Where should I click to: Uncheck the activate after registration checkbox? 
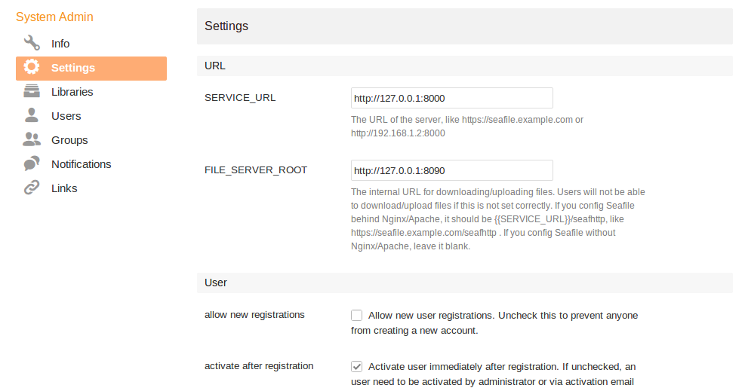(357, 367)
